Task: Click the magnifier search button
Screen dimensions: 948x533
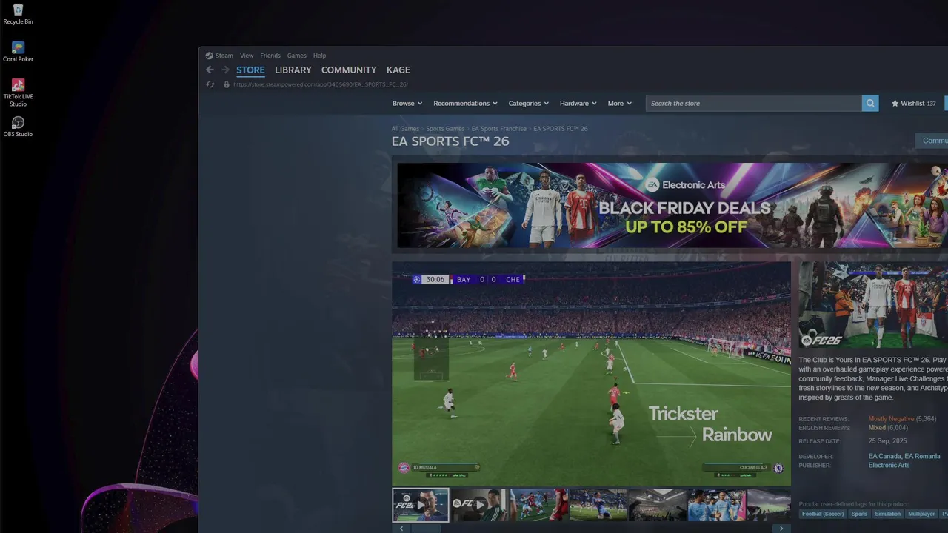Action: 870,104
